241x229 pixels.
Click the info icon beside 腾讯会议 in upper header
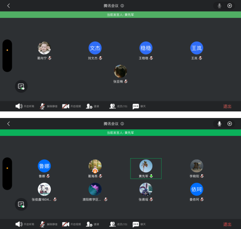click(x=122, y=6)
